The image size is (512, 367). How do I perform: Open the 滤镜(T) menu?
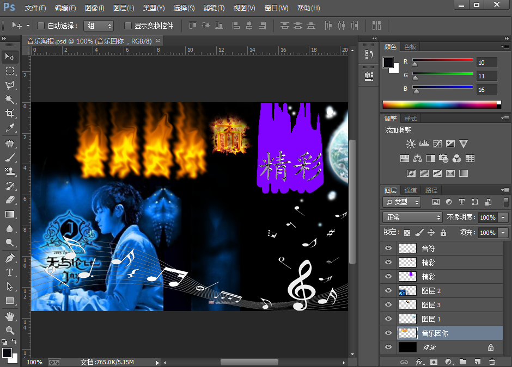[x=214, y=8]
